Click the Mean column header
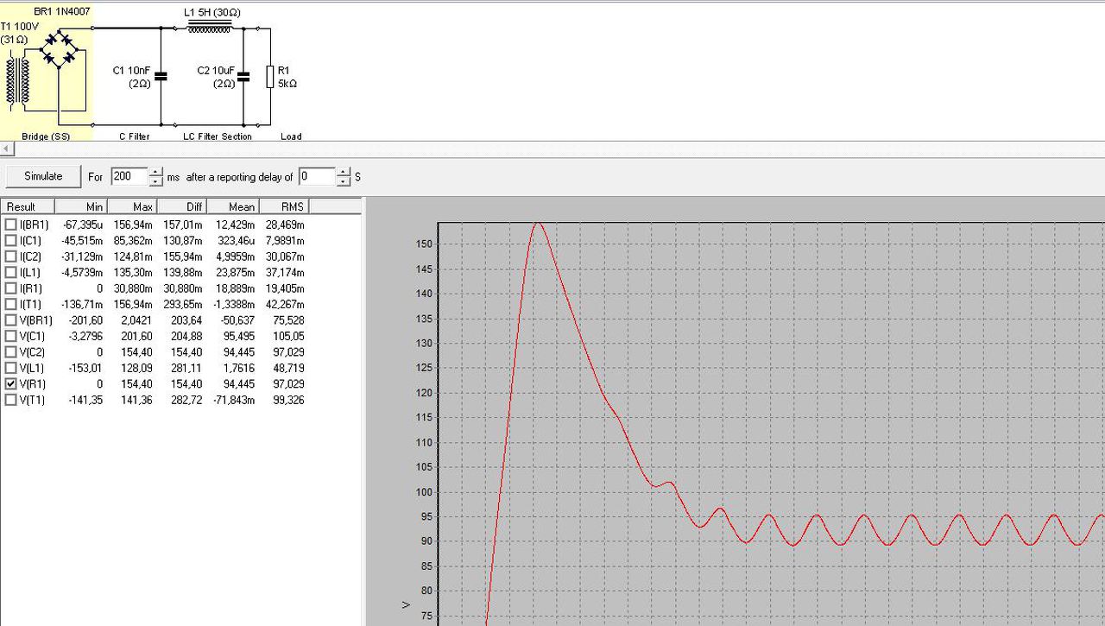This screenshot has width=1105, height=626. pyautogui.click(x=232, y=206)
